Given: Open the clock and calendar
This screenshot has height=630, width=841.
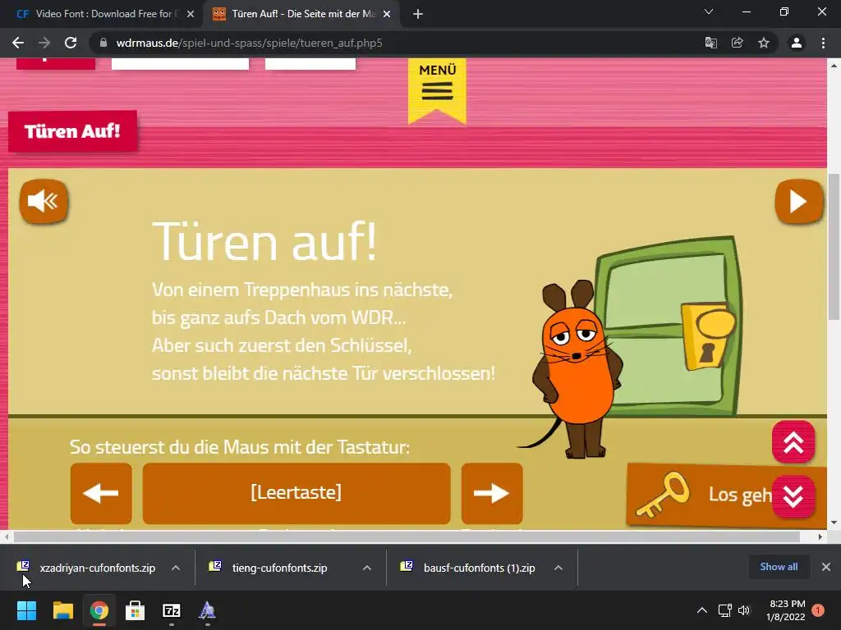Looking at the screenshot, I should (786, 610).
